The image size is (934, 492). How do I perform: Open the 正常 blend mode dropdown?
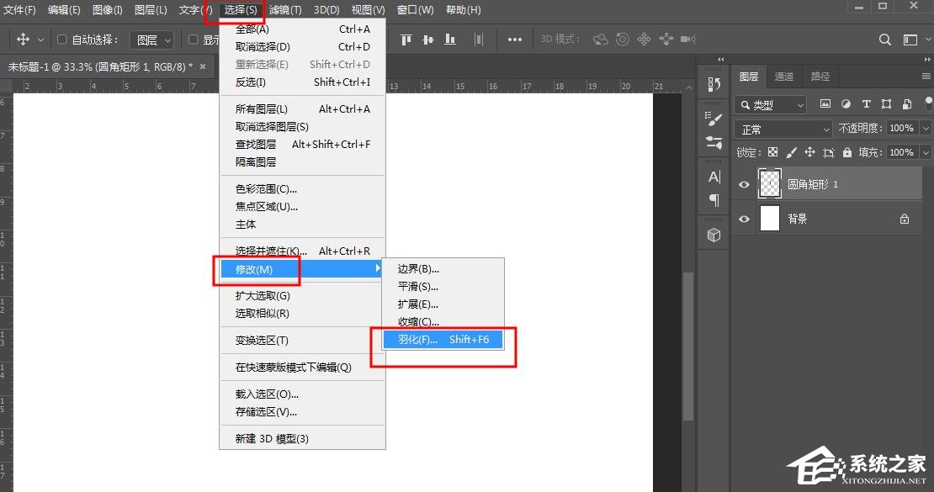tap(783, 129)
